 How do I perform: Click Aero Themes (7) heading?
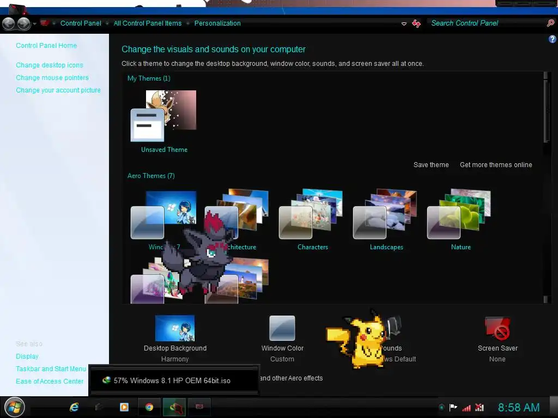(151, 176)
